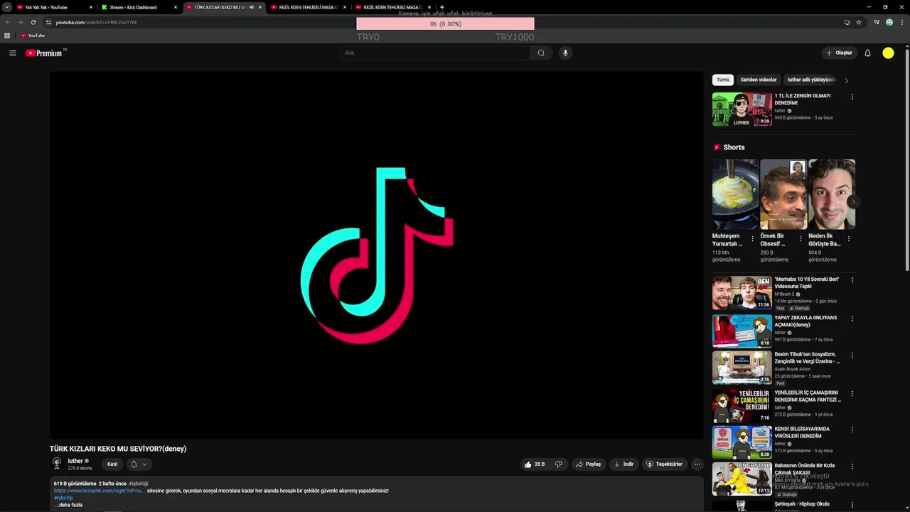This screenshot has height=512, width=910.
Task: Click the 'Paylaş' share button
Action: click(588, 464)
